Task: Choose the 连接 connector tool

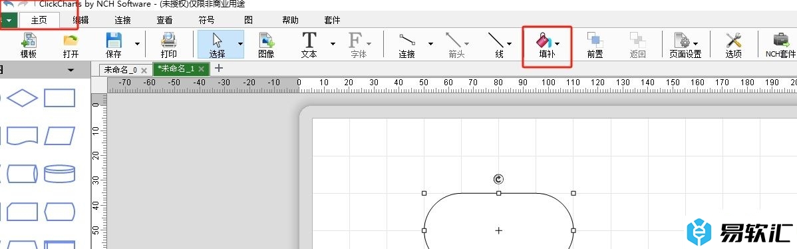Action: 406,45
